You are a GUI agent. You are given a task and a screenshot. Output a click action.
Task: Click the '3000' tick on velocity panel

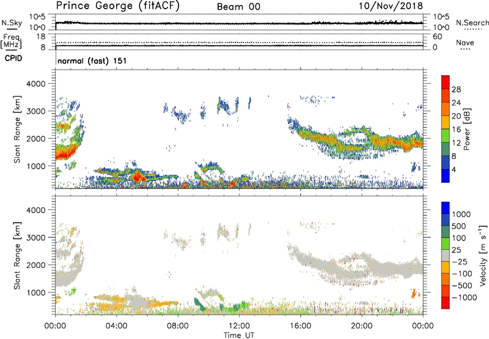pyautogui.click(x=35, y=237)
